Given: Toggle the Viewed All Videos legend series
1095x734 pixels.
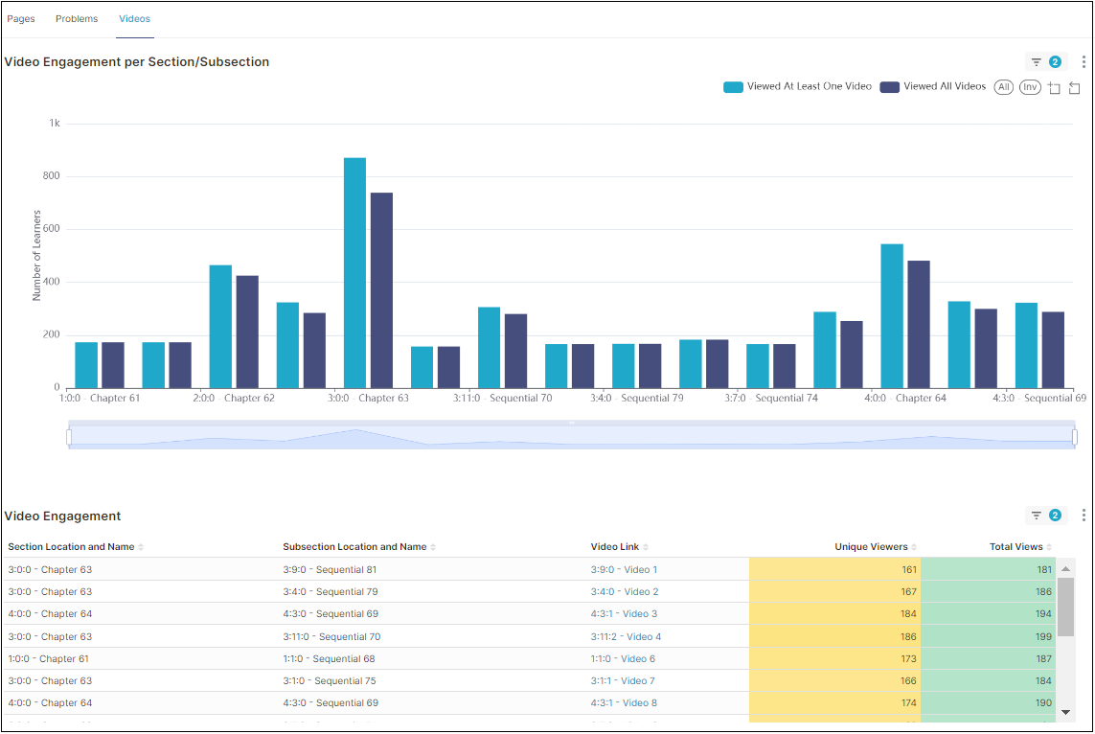Looking at the screenshot, I should tap(933, 87).
